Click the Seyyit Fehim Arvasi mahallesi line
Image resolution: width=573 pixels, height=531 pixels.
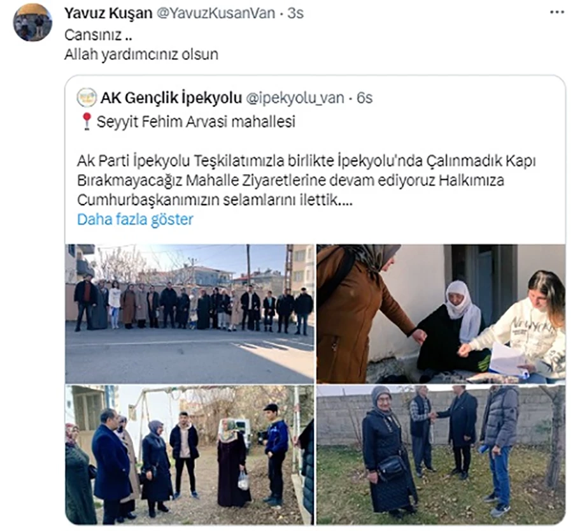196,122
